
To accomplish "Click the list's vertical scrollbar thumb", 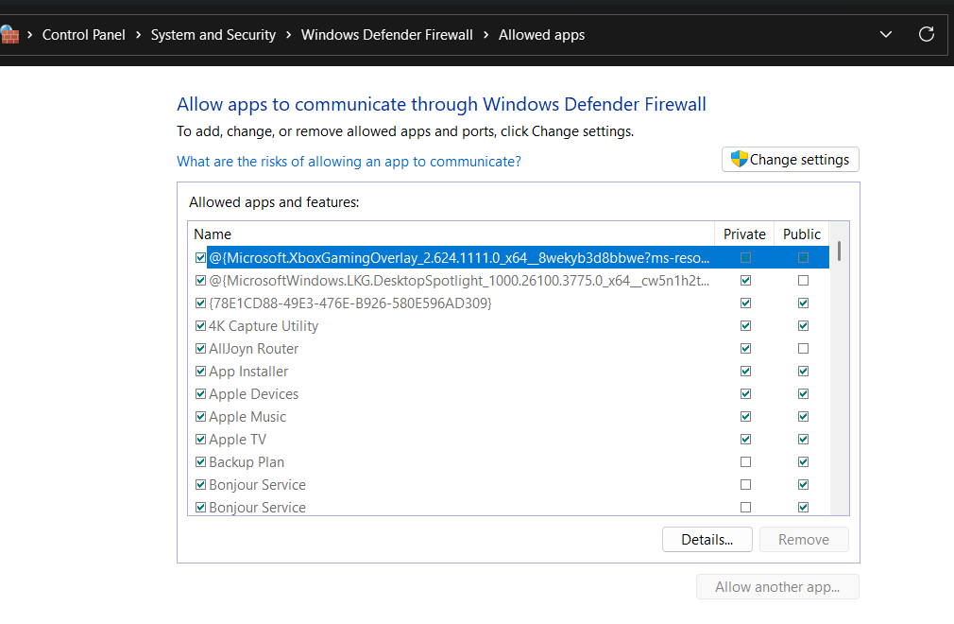I will [839, 251].
